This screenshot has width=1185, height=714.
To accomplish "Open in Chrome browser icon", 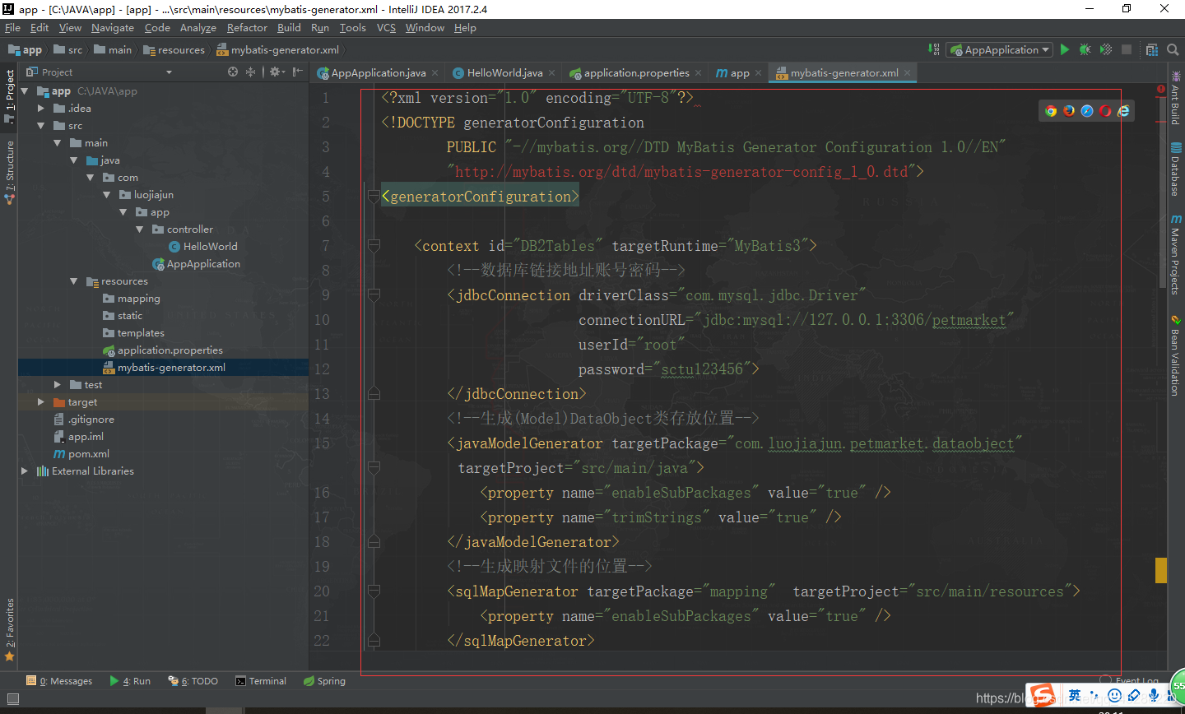I will (1051, 111).
